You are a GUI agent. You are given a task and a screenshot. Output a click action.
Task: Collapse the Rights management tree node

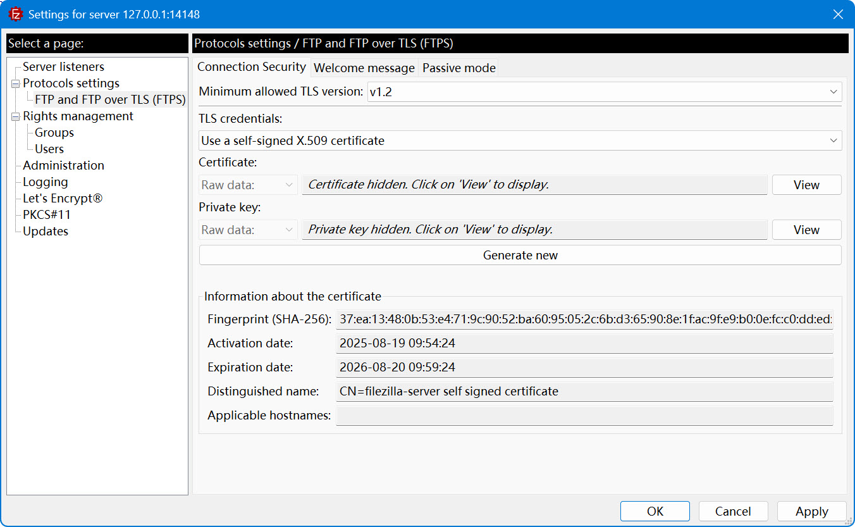[x=15, y=116]
